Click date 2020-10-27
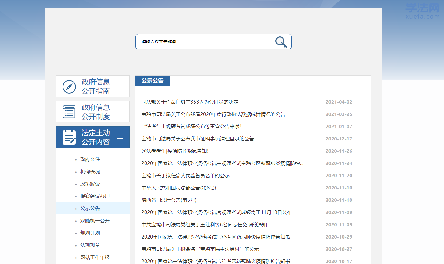 pyautogui.click(x=339, y=249)
